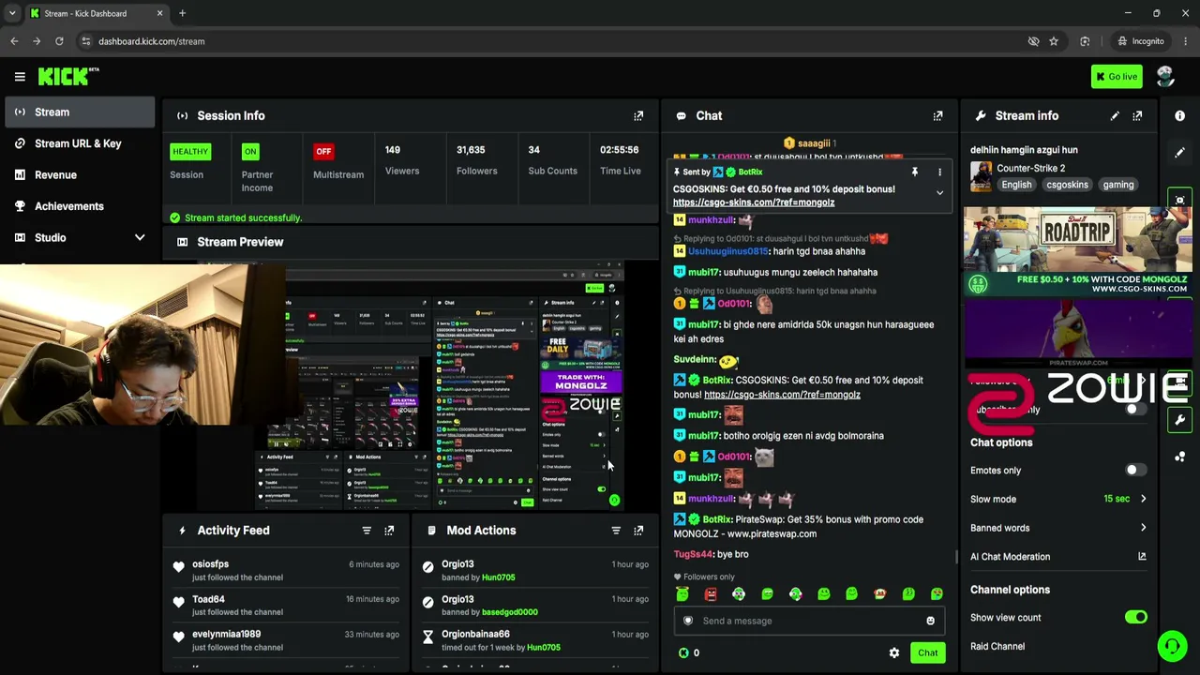Bookmark this page with the star icon
Screen dimensions: 1200x675
tap(1054, 41)
